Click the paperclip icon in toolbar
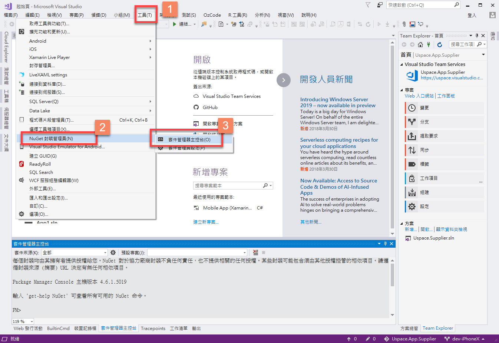This screenshot has width=499, height=343. pyautogui.click(x=404, y=24)
